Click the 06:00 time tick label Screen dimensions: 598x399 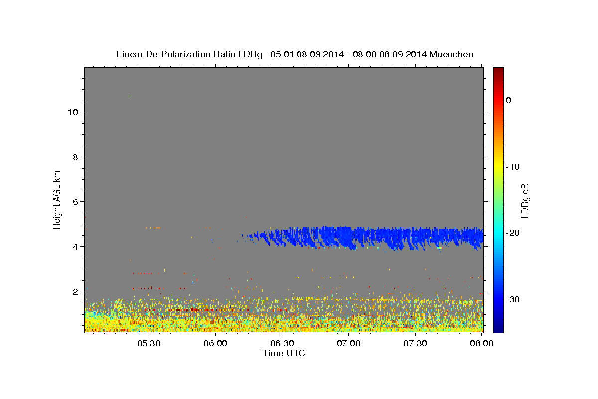click(215, 343)
